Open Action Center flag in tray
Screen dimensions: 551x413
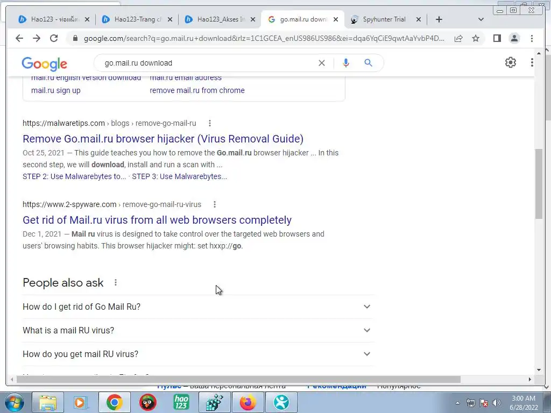(x=484, y=403)
